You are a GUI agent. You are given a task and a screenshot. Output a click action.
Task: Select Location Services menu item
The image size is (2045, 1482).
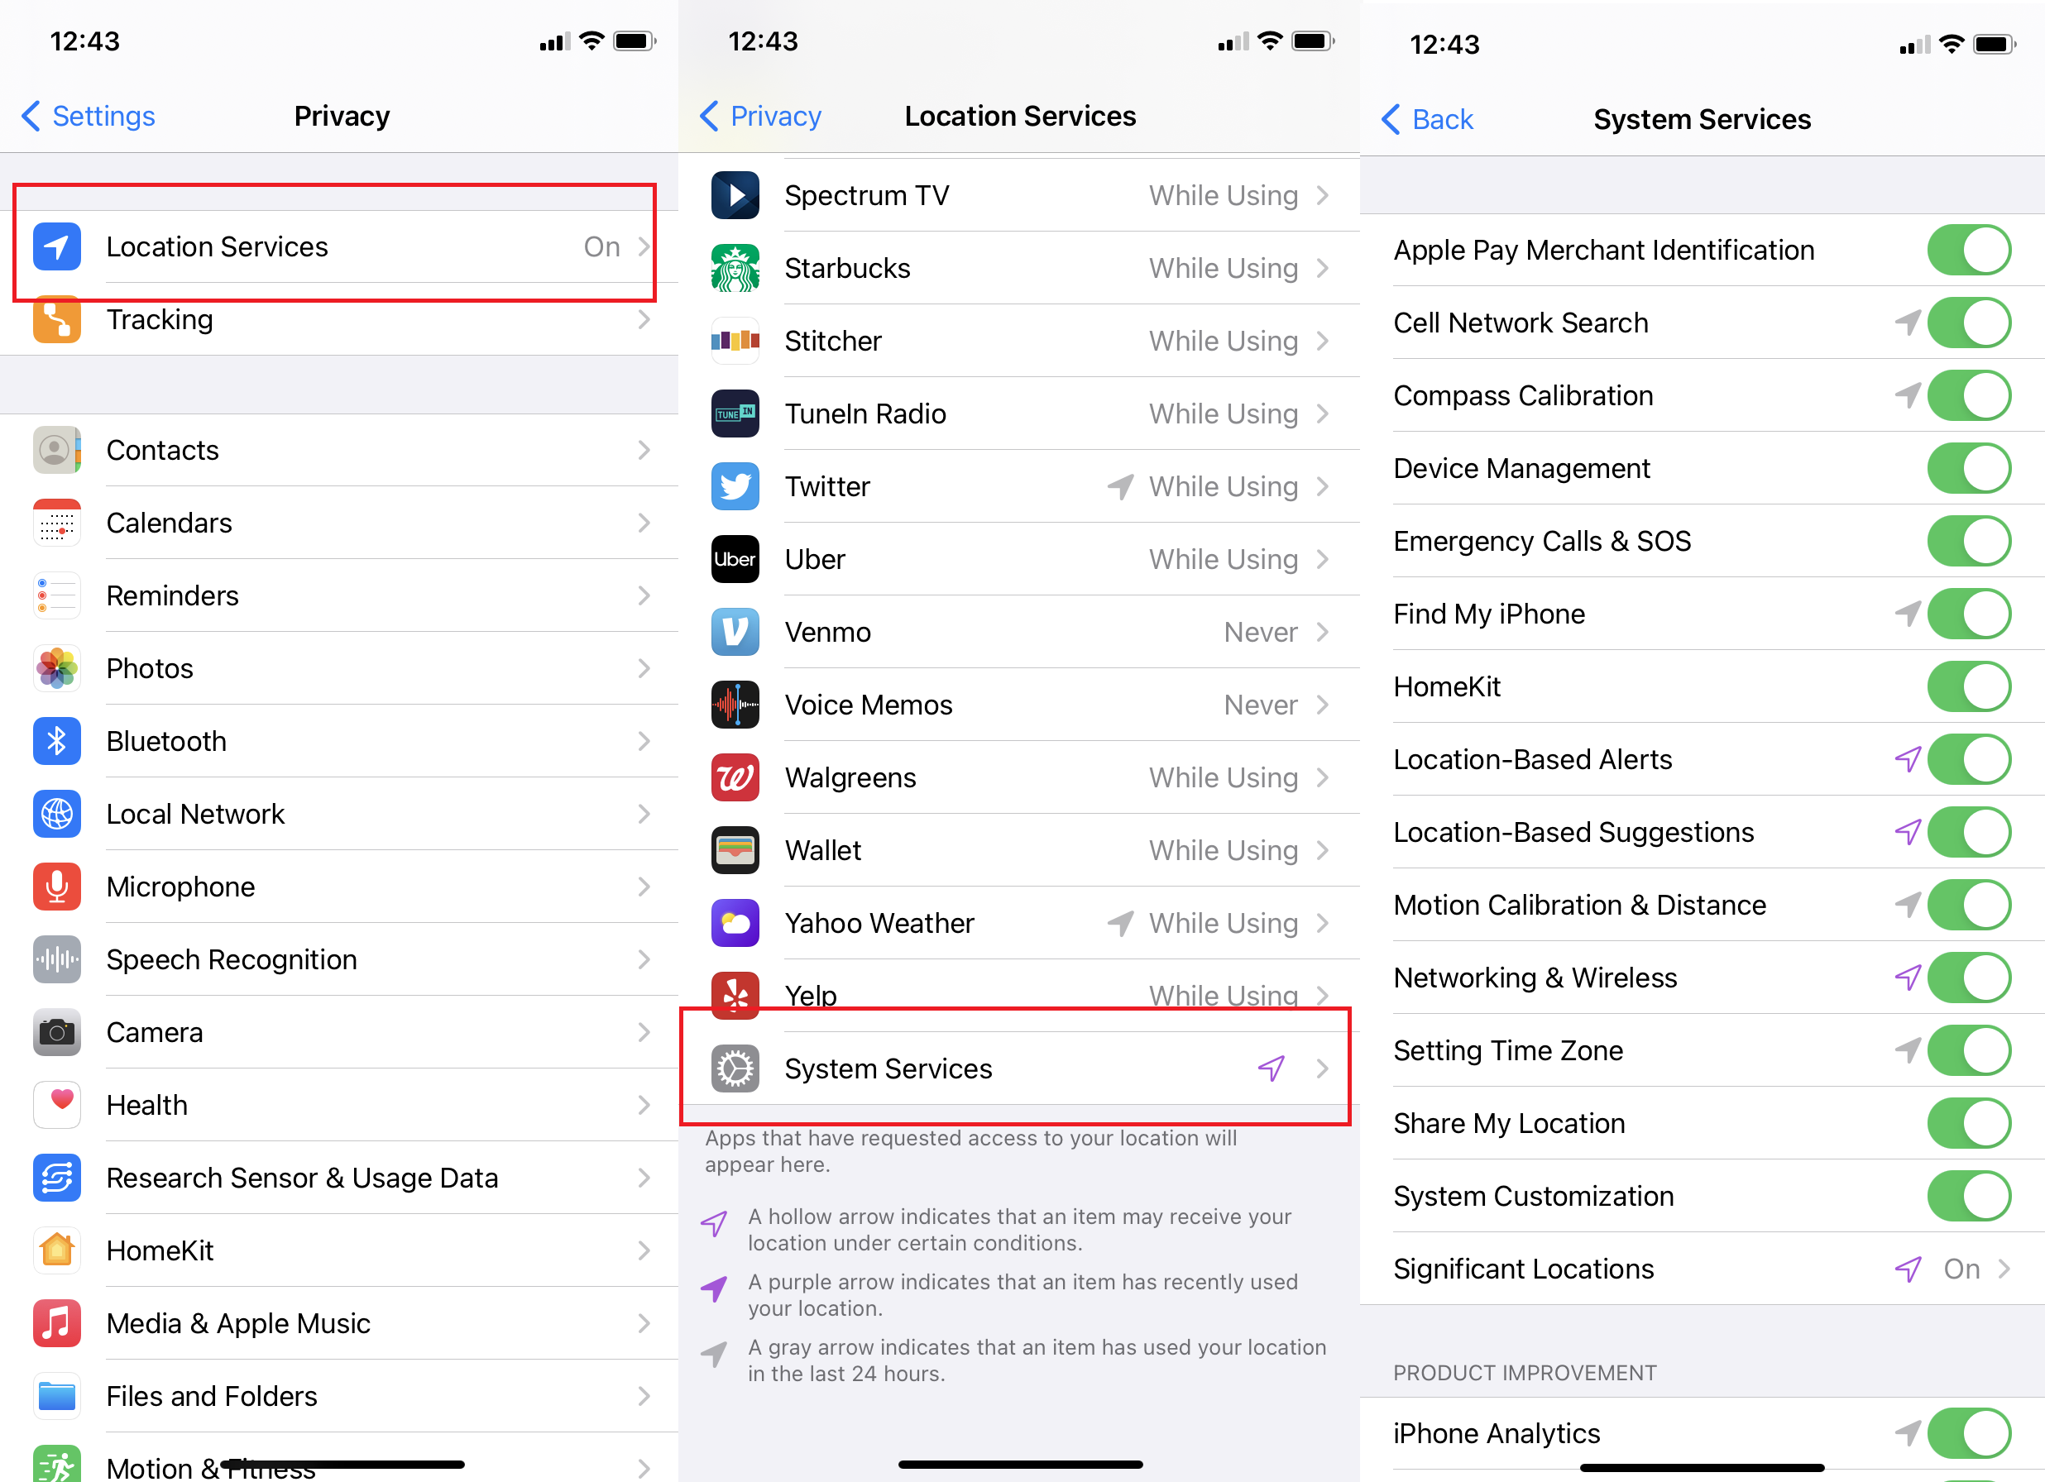[340, 244]
